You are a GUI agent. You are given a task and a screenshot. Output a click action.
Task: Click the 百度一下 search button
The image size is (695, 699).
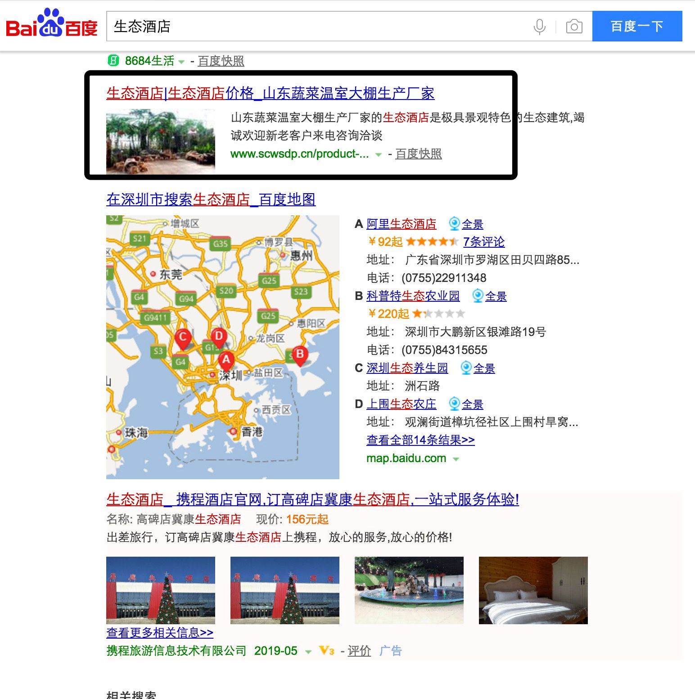coord(636,26)
